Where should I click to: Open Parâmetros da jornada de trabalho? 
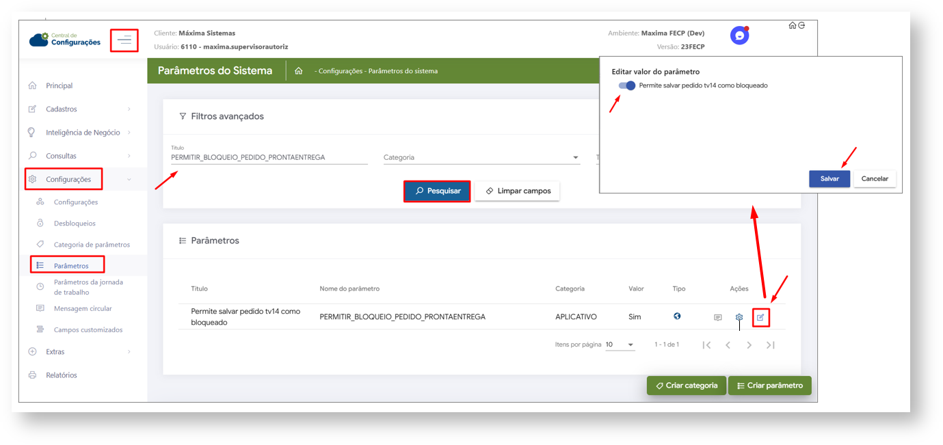[88, 287]
